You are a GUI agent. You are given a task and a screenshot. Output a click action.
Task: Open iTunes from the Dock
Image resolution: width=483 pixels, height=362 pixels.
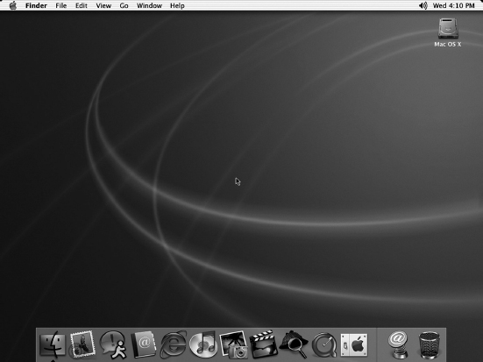click(x=203, y=344)
